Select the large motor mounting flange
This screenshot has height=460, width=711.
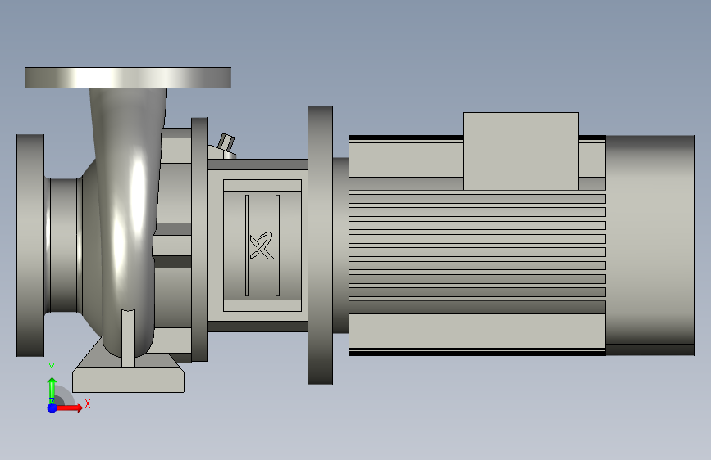[320, 246]
